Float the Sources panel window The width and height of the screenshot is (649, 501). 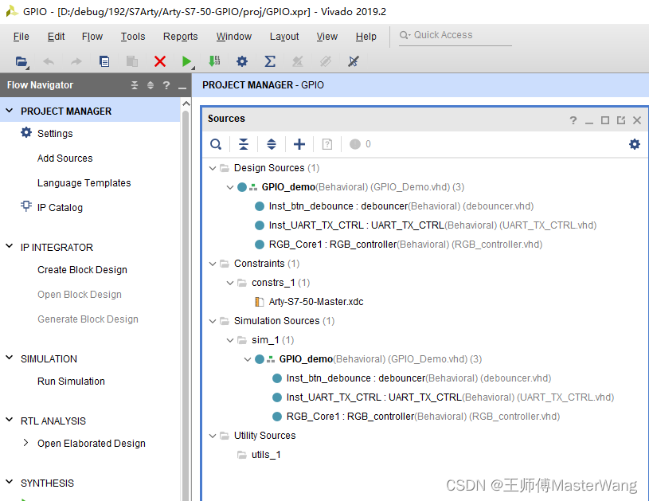(x=621, y=120)
